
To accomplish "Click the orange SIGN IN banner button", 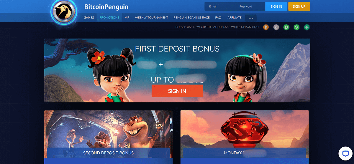I will (177, 91).
